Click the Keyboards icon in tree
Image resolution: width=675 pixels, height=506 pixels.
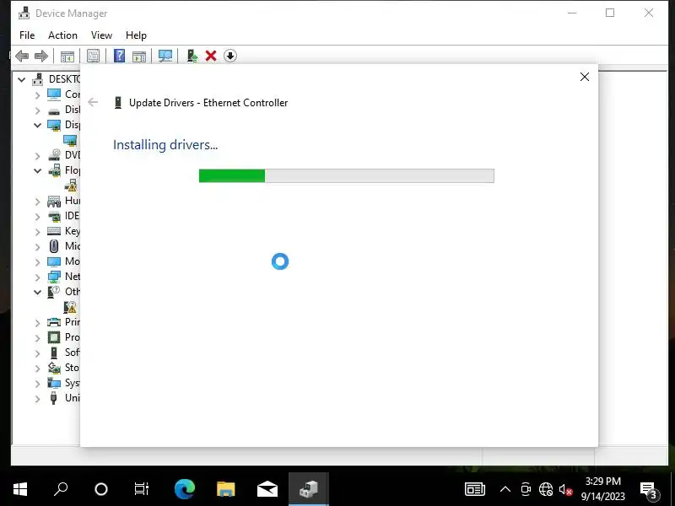coord(54,231)
